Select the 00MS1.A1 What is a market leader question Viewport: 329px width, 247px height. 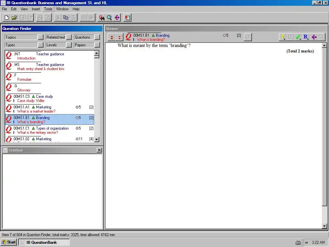point(49,109)
